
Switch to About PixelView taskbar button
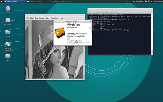point(15,1)
